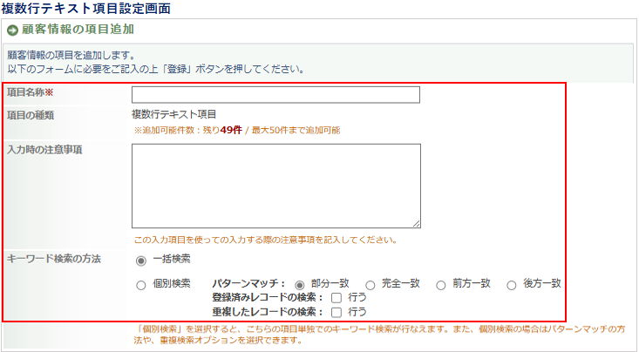Click the 複数行テキスト項目 type value text

tap(173, 114)
